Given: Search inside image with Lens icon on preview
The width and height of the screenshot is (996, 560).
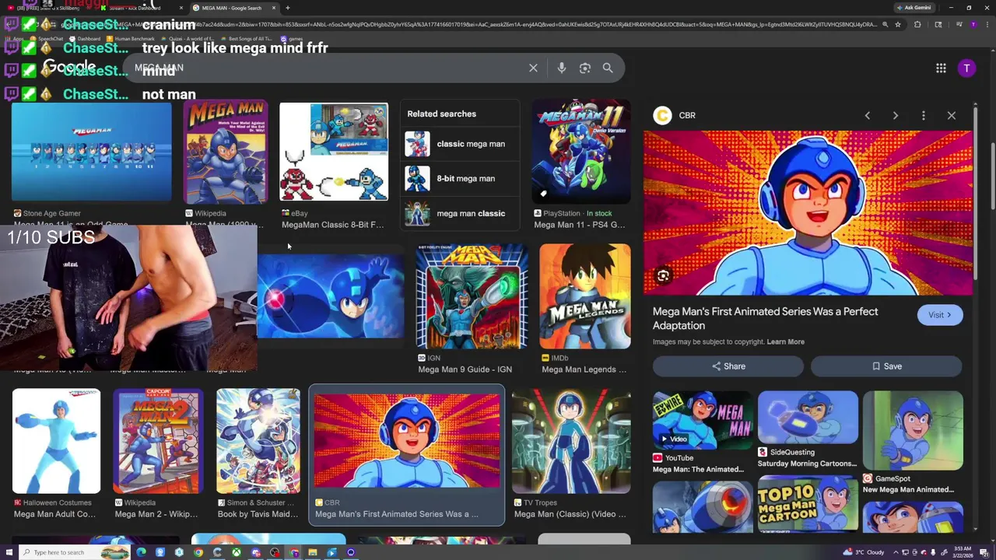Looking at the screenshot, I should (x=663, y=275).
